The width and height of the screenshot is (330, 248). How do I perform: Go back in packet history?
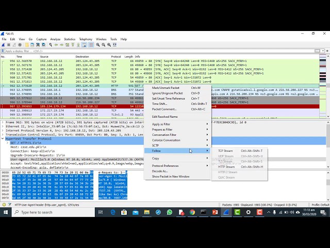pyautogui.click(x=56, y=45)
